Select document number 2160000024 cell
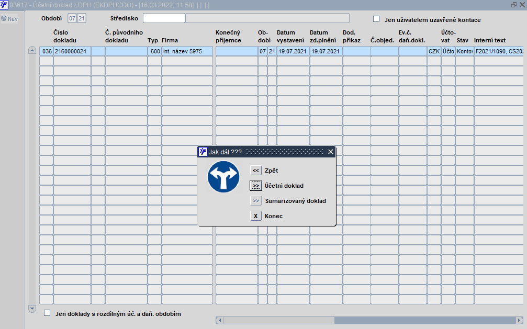 72,51
